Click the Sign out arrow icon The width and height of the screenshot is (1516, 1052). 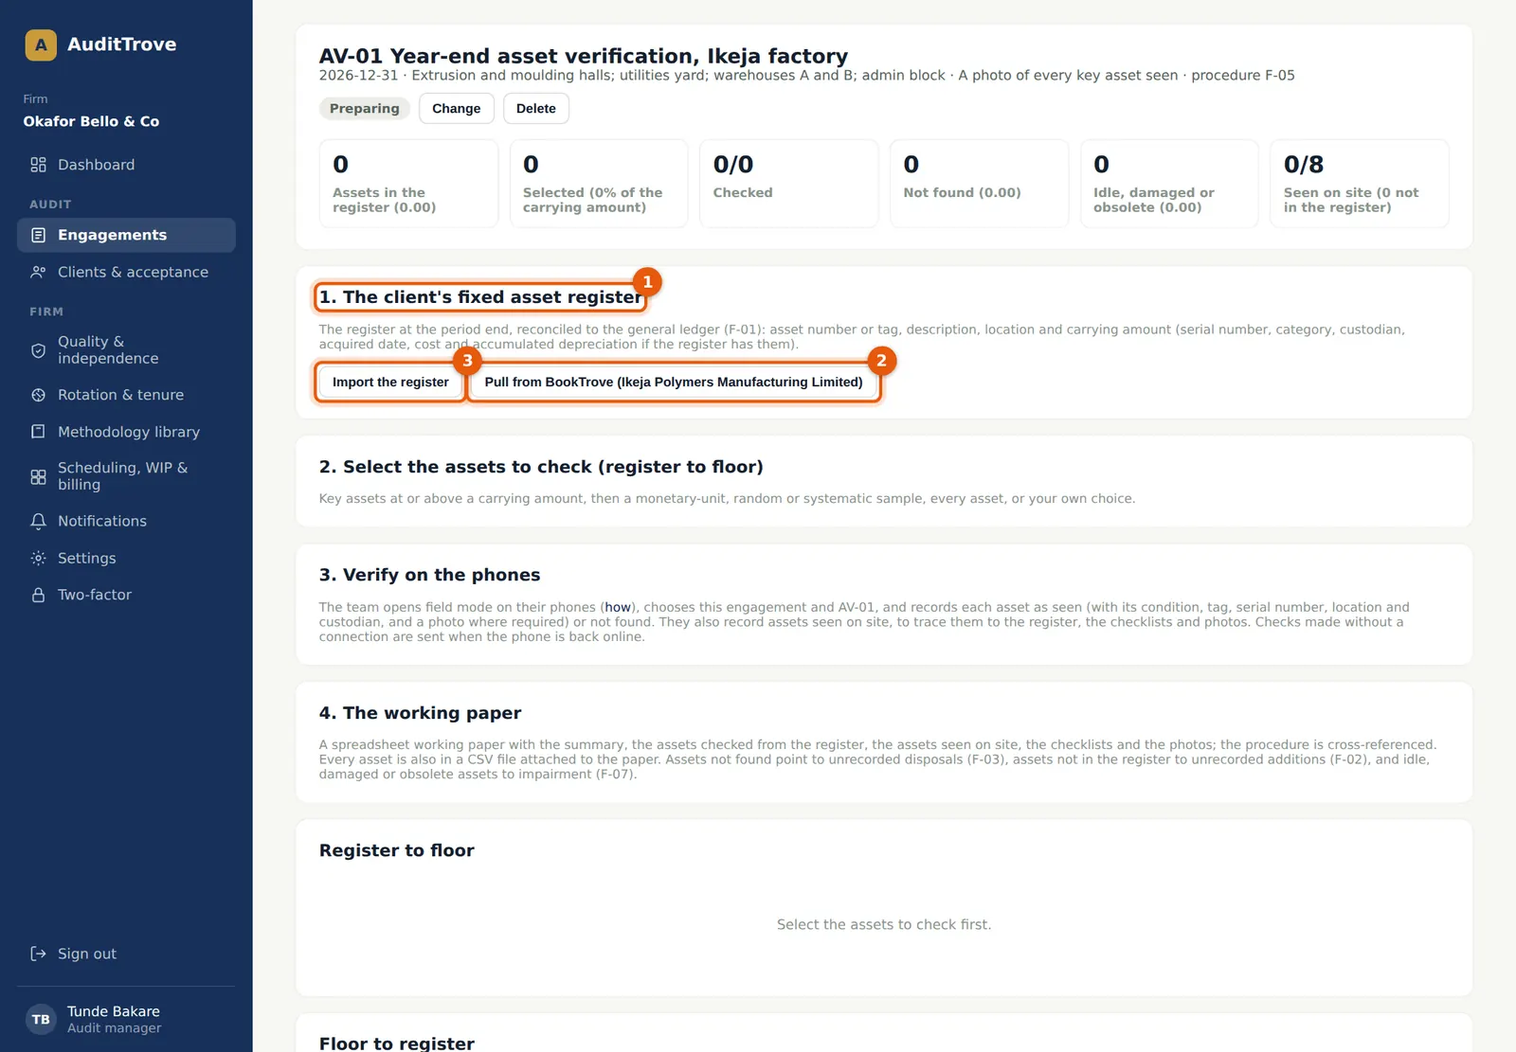coord(38,954)
